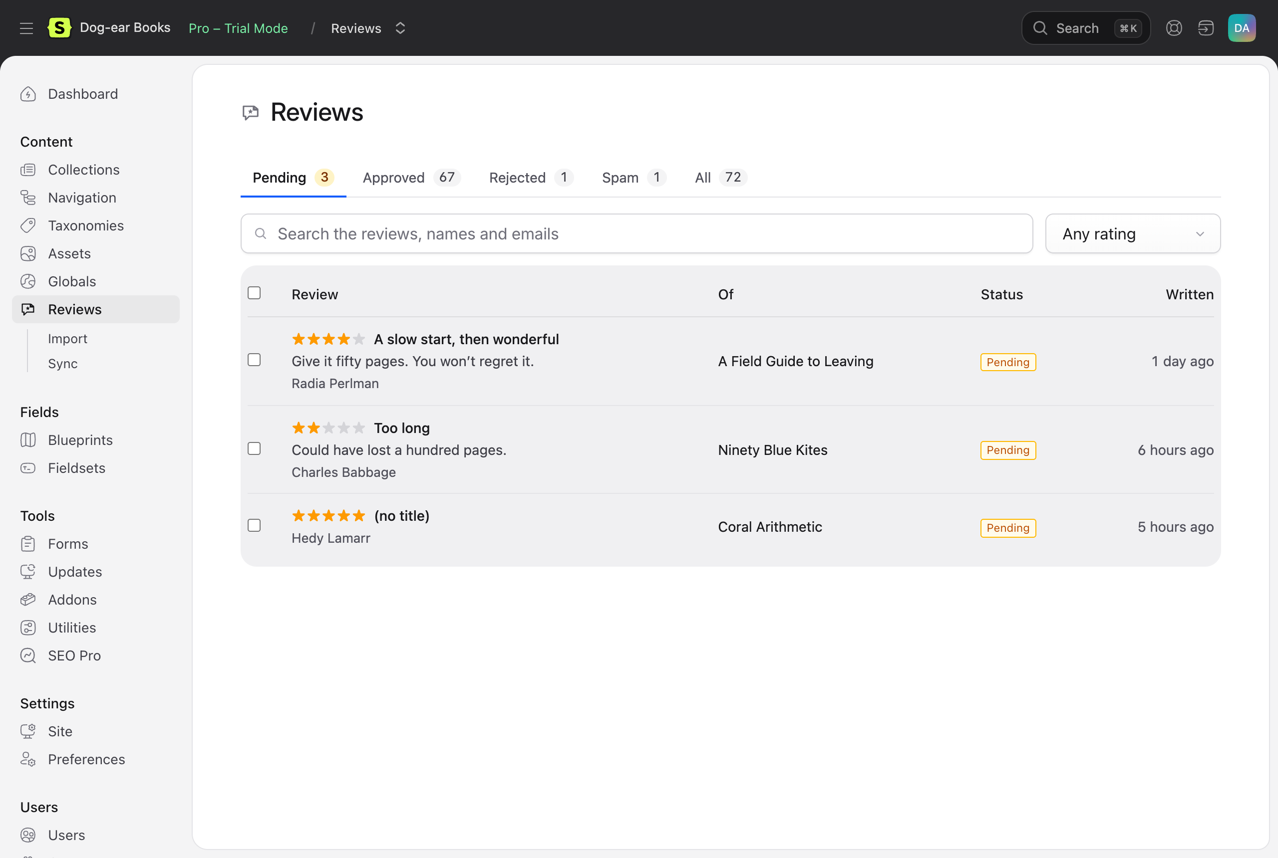Select the Radia Perlman review checkbox
This screenshot has width=1278, height=858.
254,360
